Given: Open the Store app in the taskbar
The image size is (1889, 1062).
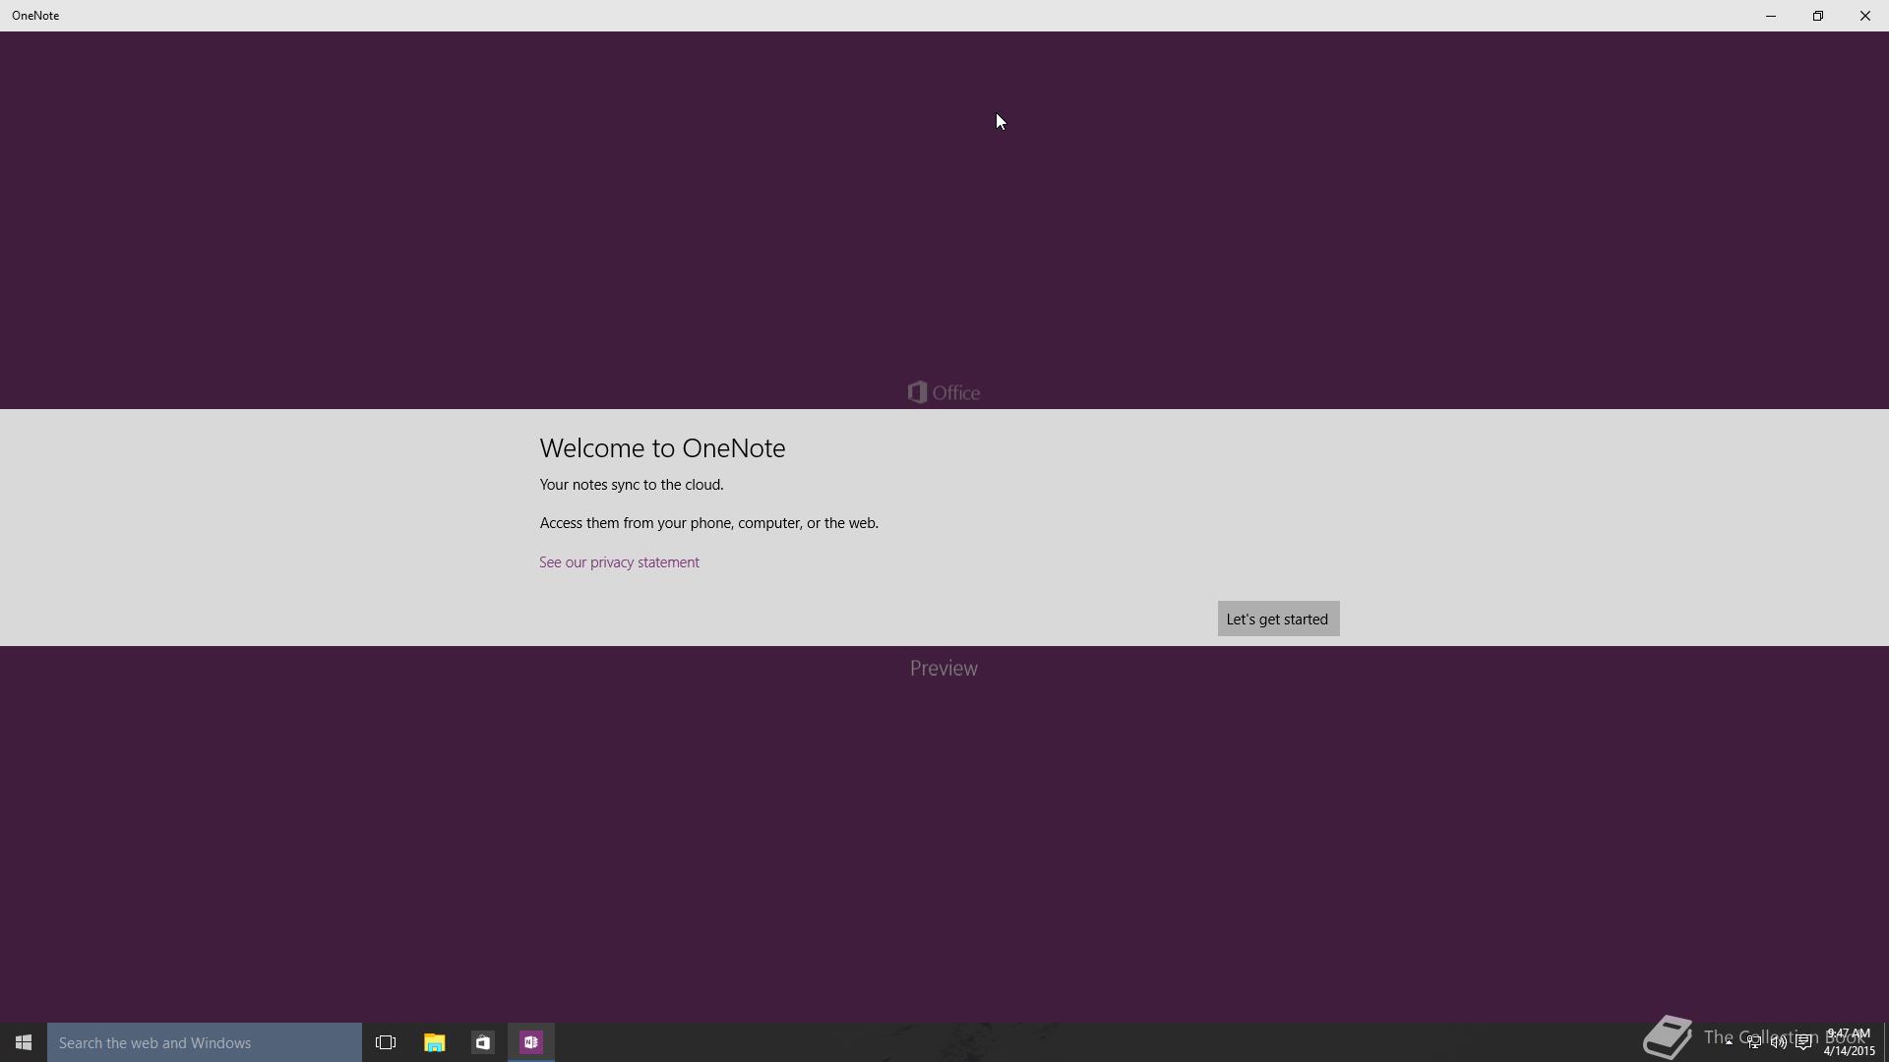Looking at the screenshot, I should pos(482,1042).
